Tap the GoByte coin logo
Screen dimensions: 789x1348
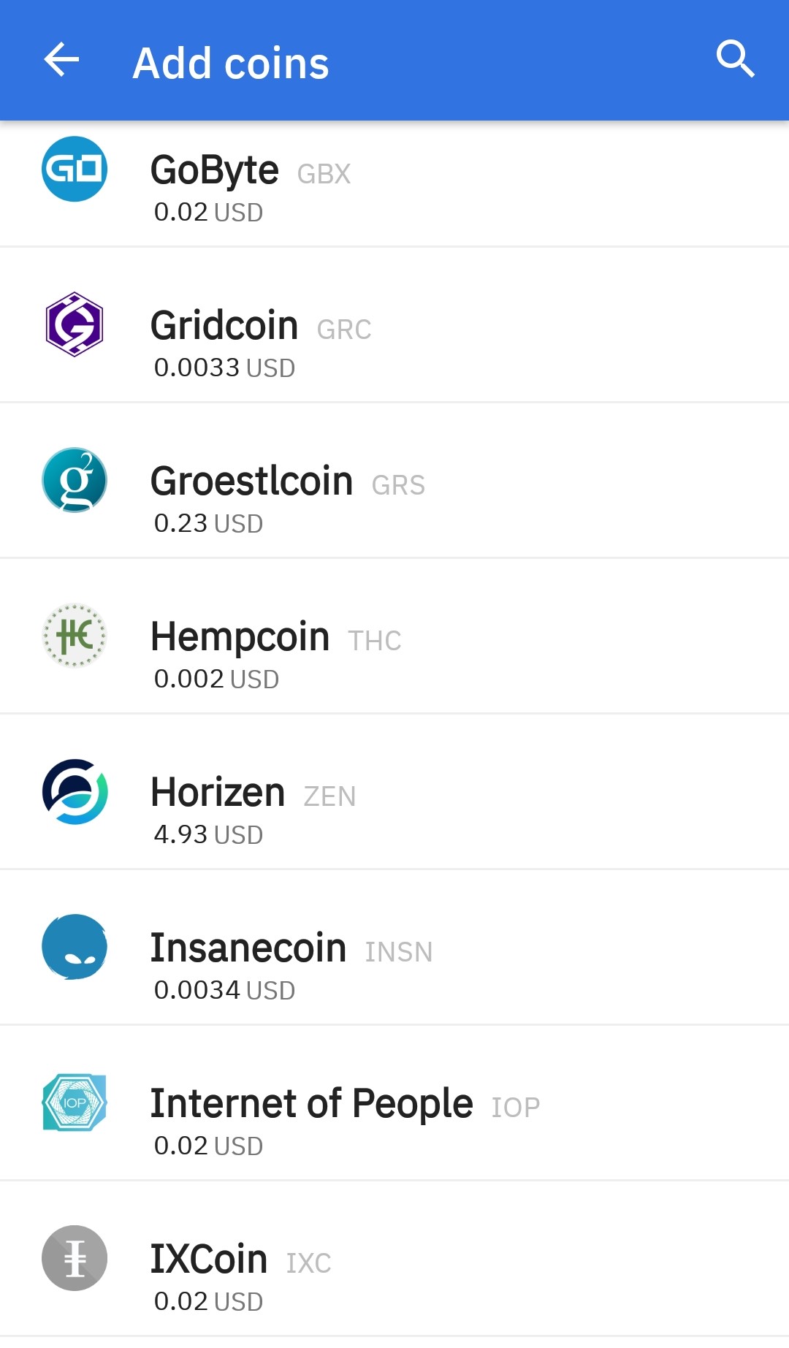click(x=75, y=169)
